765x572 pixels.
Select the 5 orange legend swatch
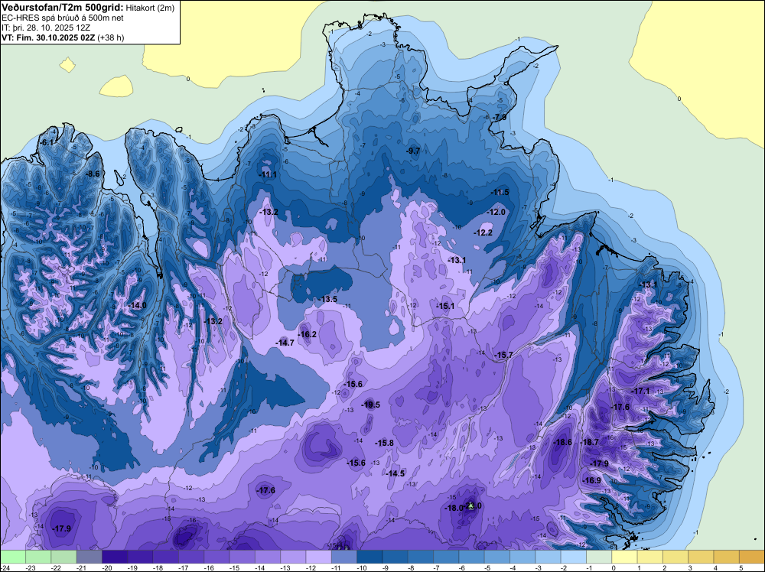pyautogui.click(x=752, y=557)
